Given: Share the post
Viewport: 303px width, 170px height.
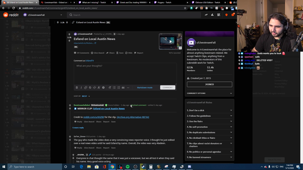Looking at the screenshot, I should [110, 53].
